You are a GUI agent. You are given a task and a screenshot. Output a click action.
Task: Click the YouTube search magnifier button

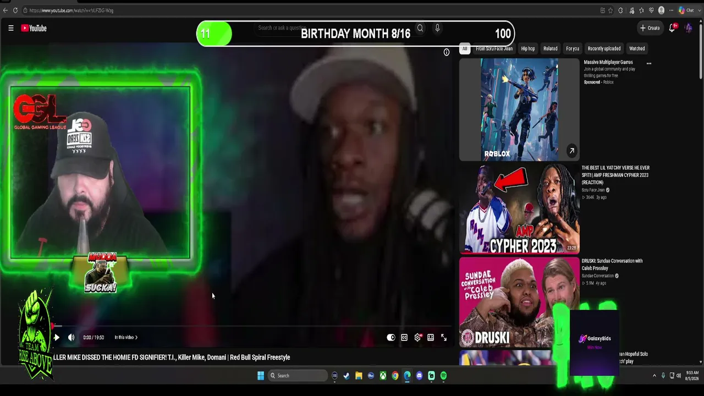tap(420, 28)
